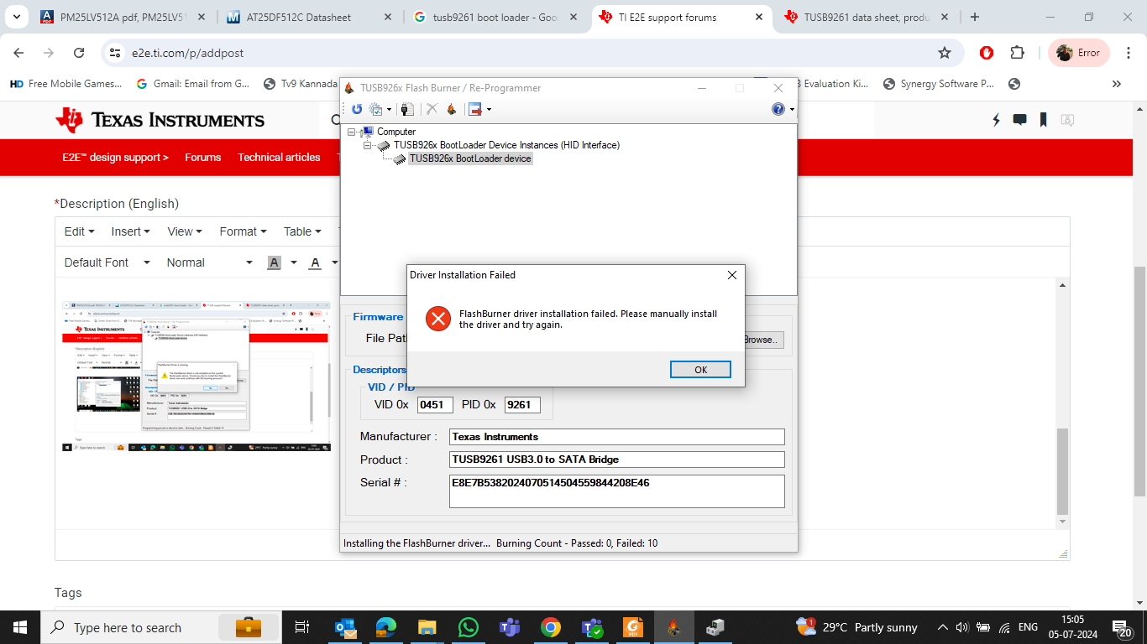Click the red arrow export icon in Flash Burner toolbar
Image resolution: width=1147 pixels, height=644 pixels.
[475, 109]
